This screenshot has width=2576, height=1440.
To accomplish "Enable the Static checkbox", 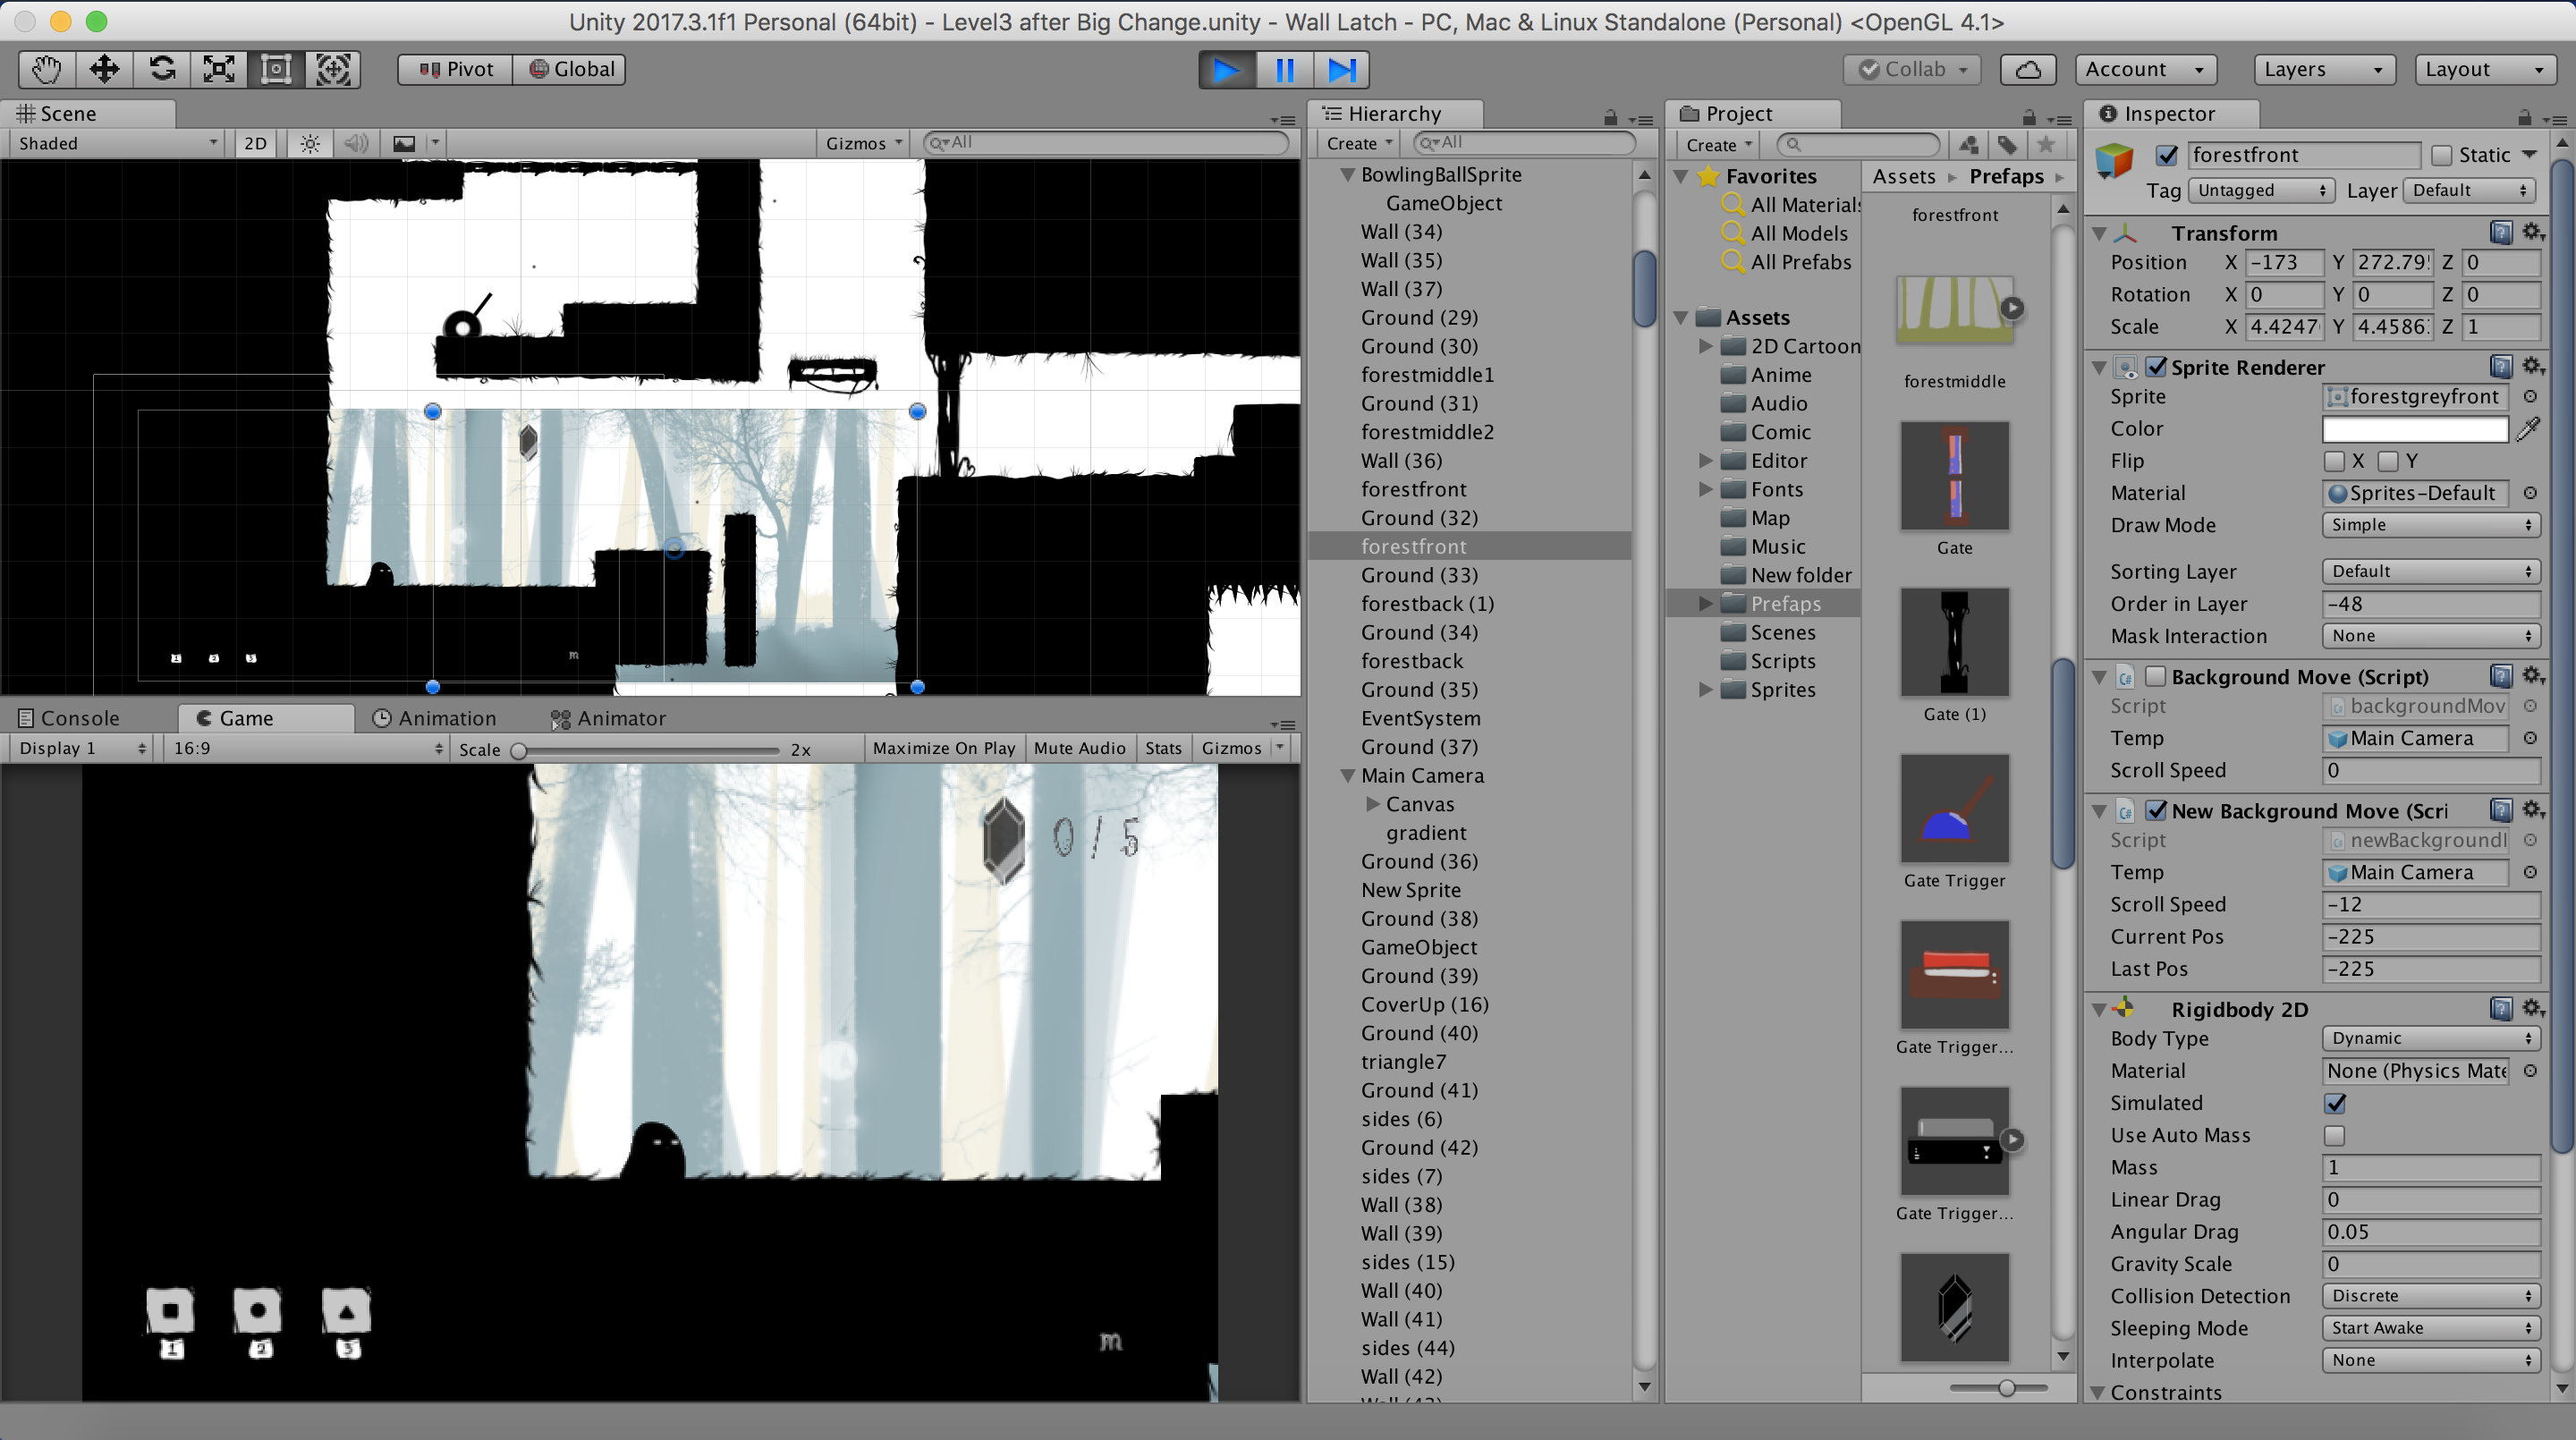I will pyautogui.click(x=2441, y=155).
